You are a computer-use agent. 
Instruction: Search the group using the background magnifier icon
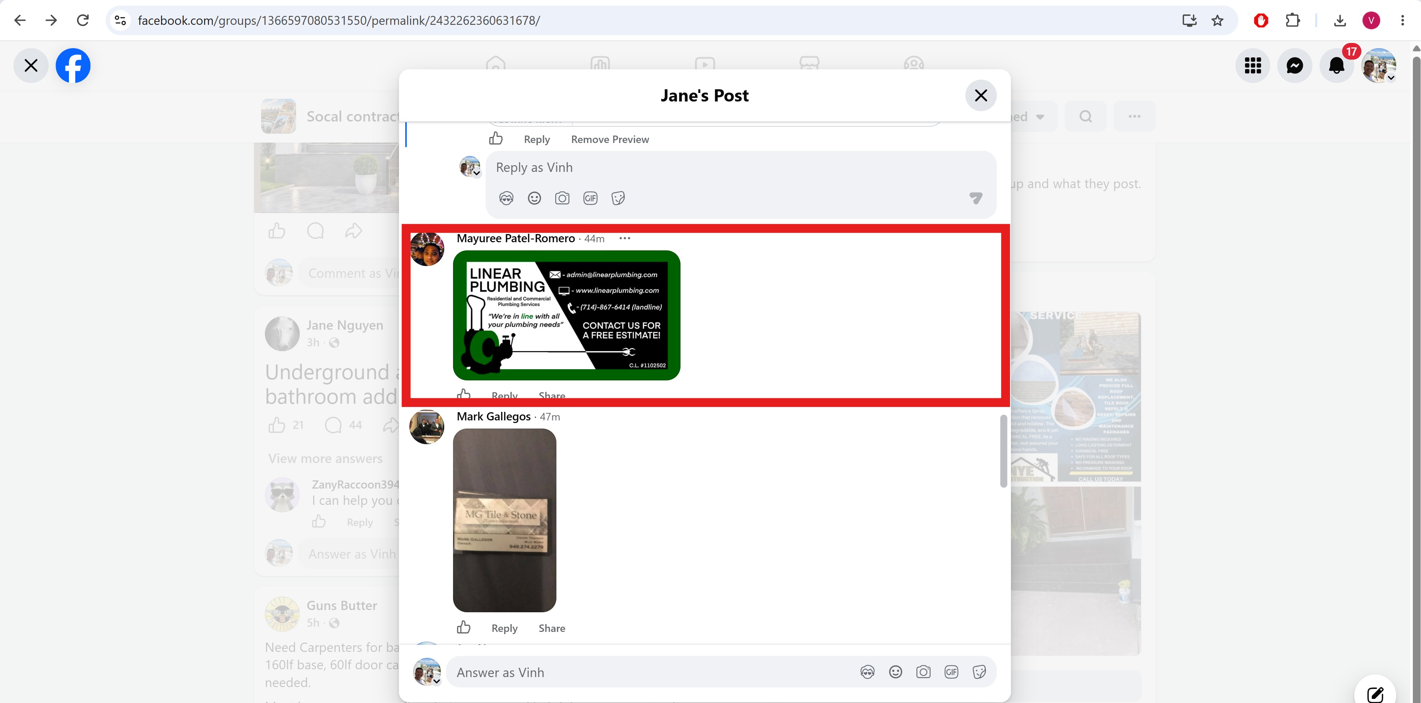1085,116
